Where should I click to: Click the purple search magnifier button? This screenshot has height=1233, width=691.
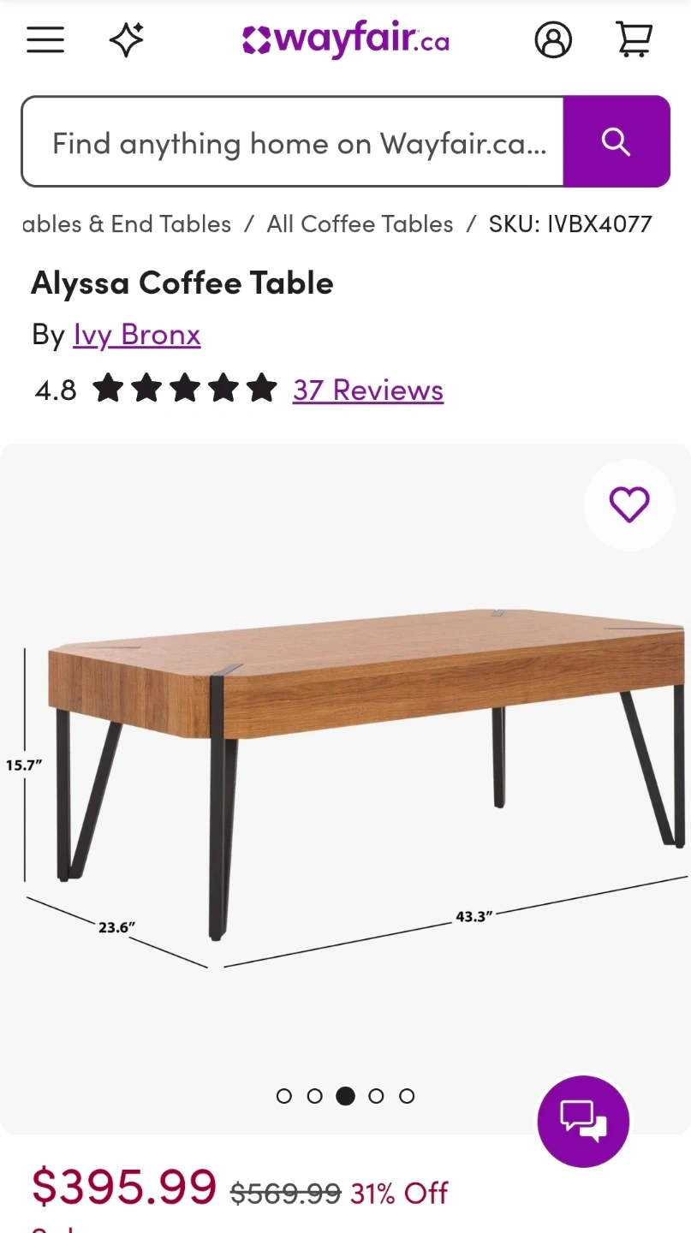coord(617,141)
